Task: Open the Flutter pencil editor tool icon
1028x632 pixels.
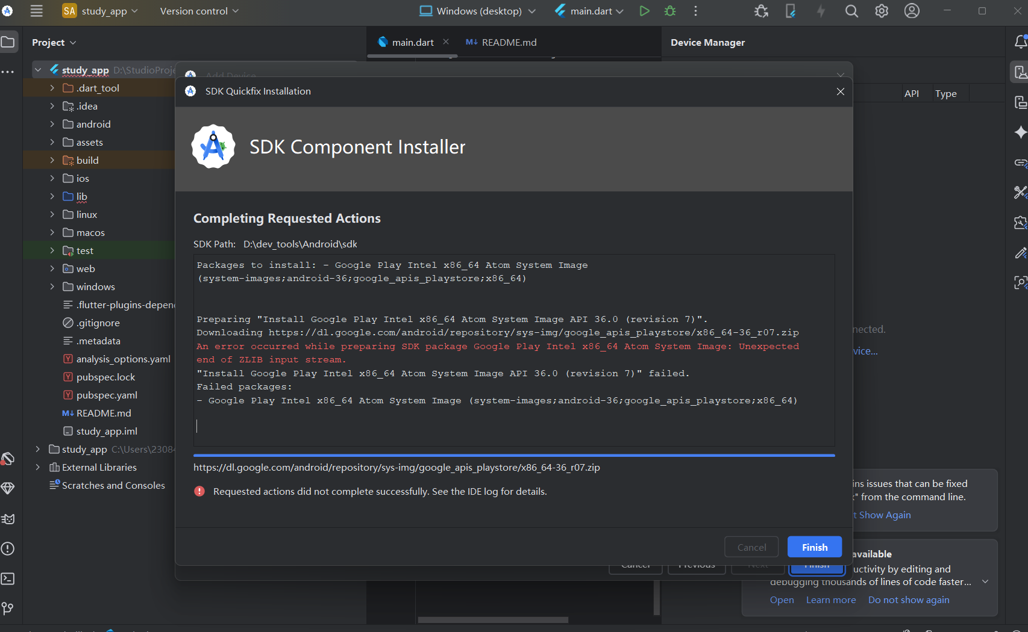Action: (1020, 253)
